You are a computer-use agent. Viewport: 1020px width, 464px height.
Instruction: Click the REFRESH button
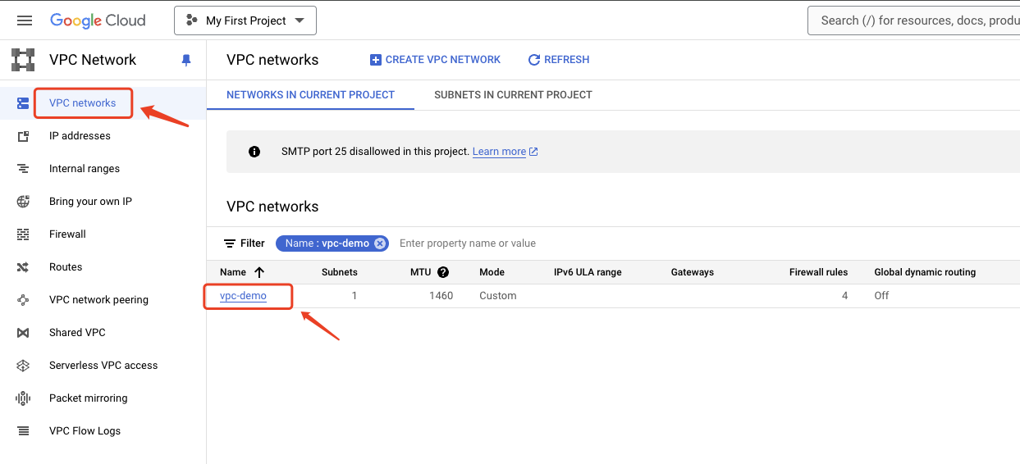point(559,60)
